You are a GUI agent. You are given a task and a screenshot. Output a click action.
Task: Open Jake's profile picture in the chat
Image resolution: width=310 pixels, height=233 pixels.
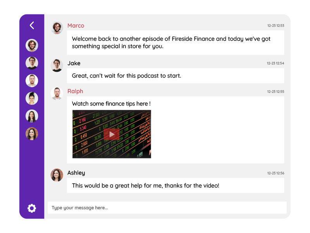tap(57, 65)
